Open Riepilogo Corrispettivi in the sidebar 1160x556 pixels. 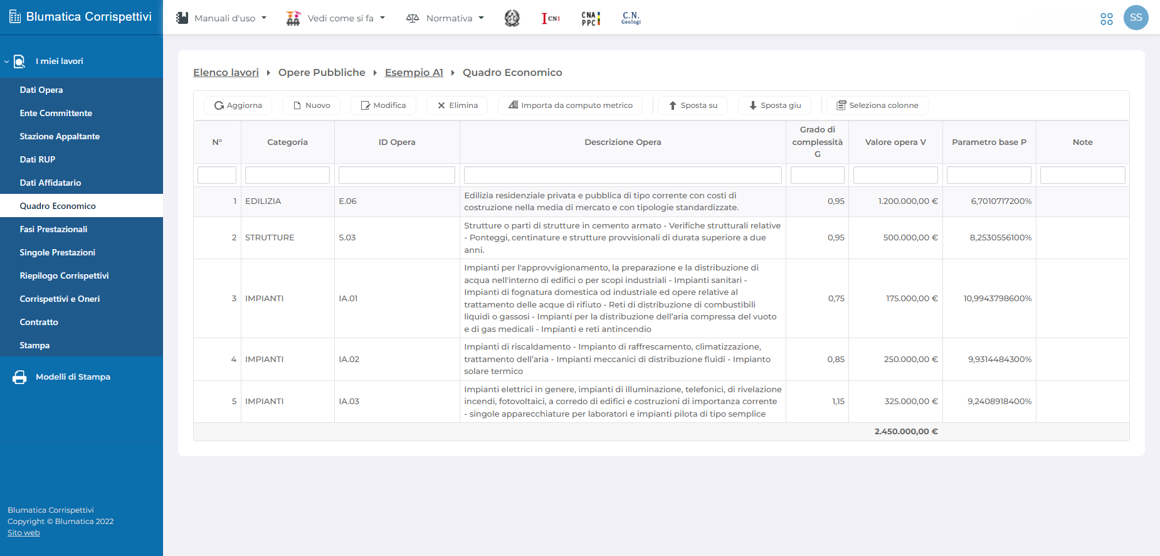coord(82,275)
